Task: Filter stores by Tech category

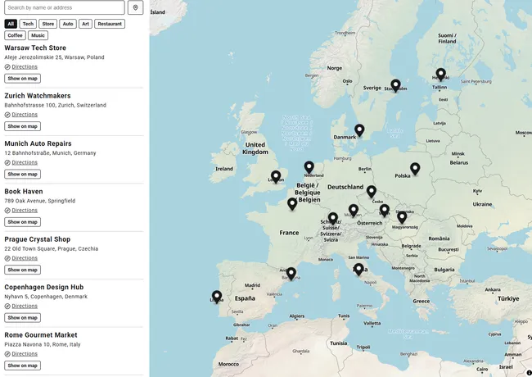Action: click(28, 24)
